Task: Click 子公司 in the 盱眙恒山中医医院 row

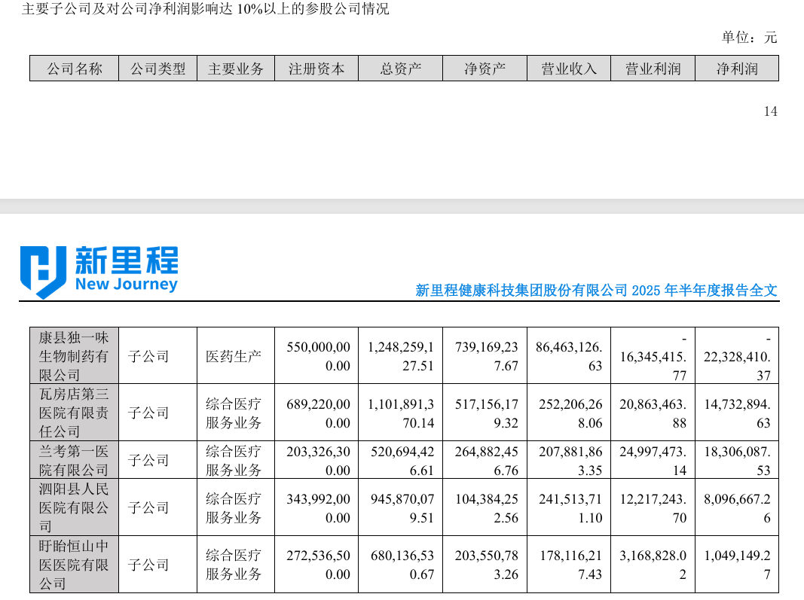Action: pos(148,565)
